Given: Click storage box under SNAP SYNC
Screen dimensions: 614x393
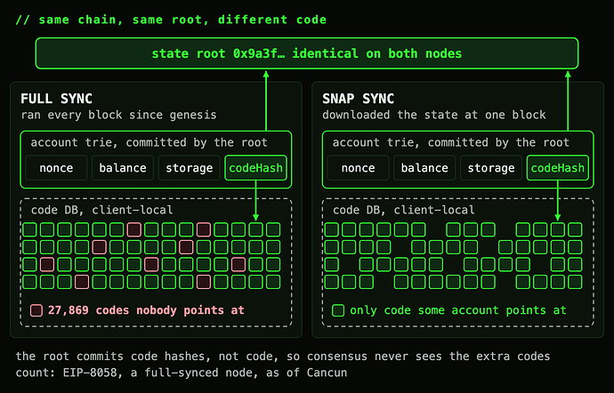Looking at the screenshot, I should click(x=491, y=168).
